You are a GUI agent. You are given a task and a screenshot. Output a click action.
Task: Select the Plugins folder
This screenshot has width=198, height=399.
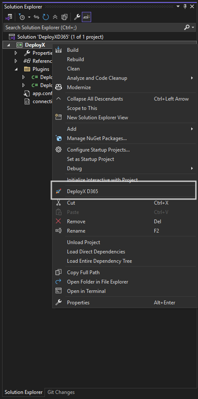(41, 69)
